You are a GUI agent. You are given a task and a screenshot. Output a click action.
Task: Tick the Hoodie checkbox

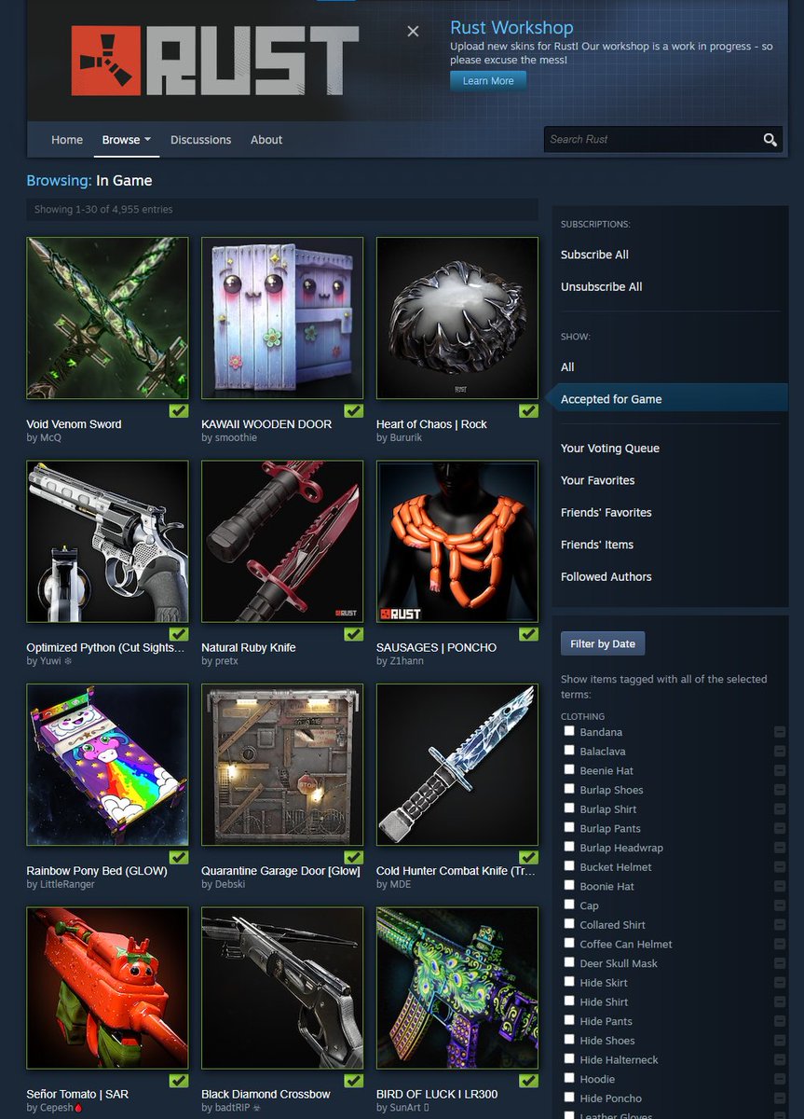569,1078
